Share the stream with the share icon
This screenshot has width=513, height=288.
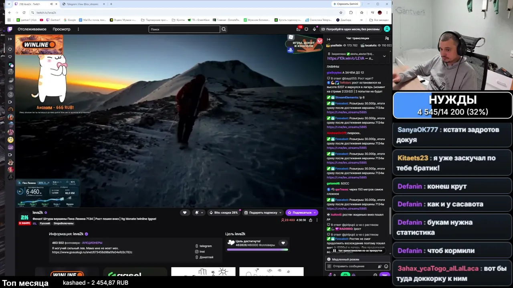coord(310,220)
